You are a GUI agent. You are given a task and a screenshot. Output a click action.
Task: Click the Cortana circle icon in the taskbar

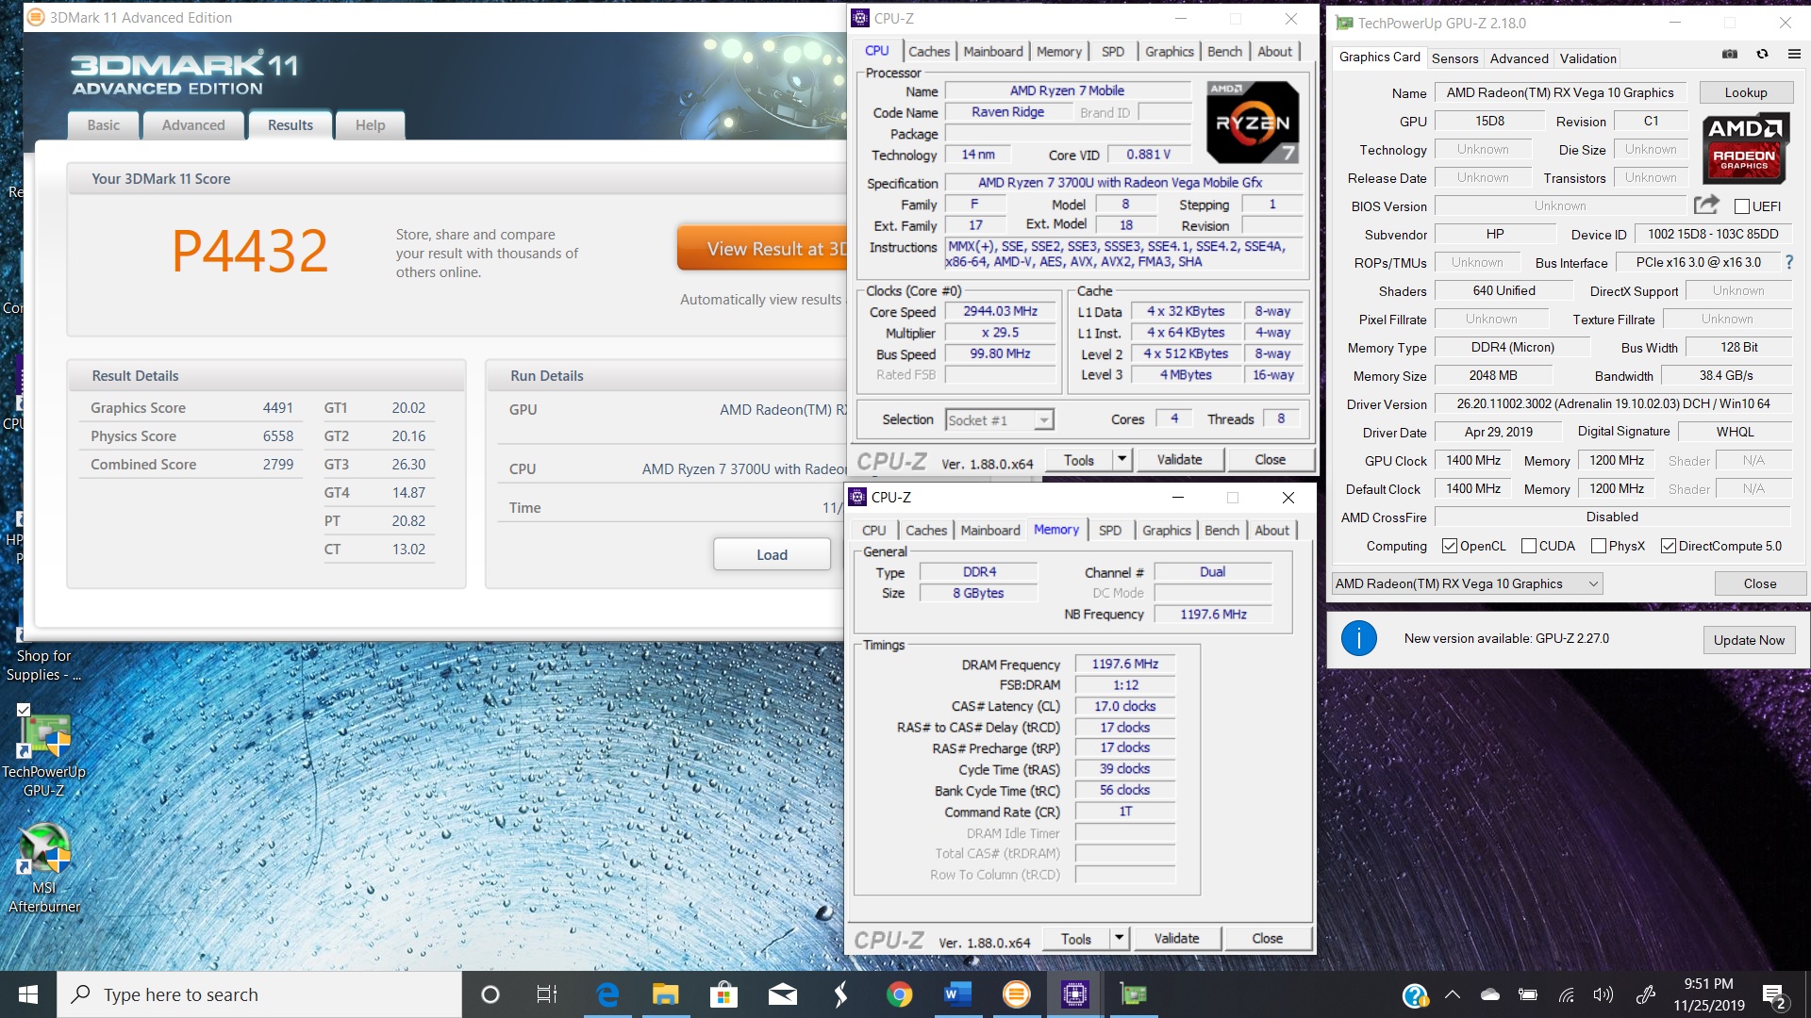[x=490, y=994]
